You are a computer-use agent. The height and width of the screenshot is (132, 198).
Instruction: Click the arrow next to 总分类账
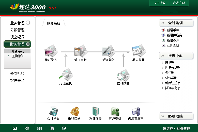pos(162,78)
